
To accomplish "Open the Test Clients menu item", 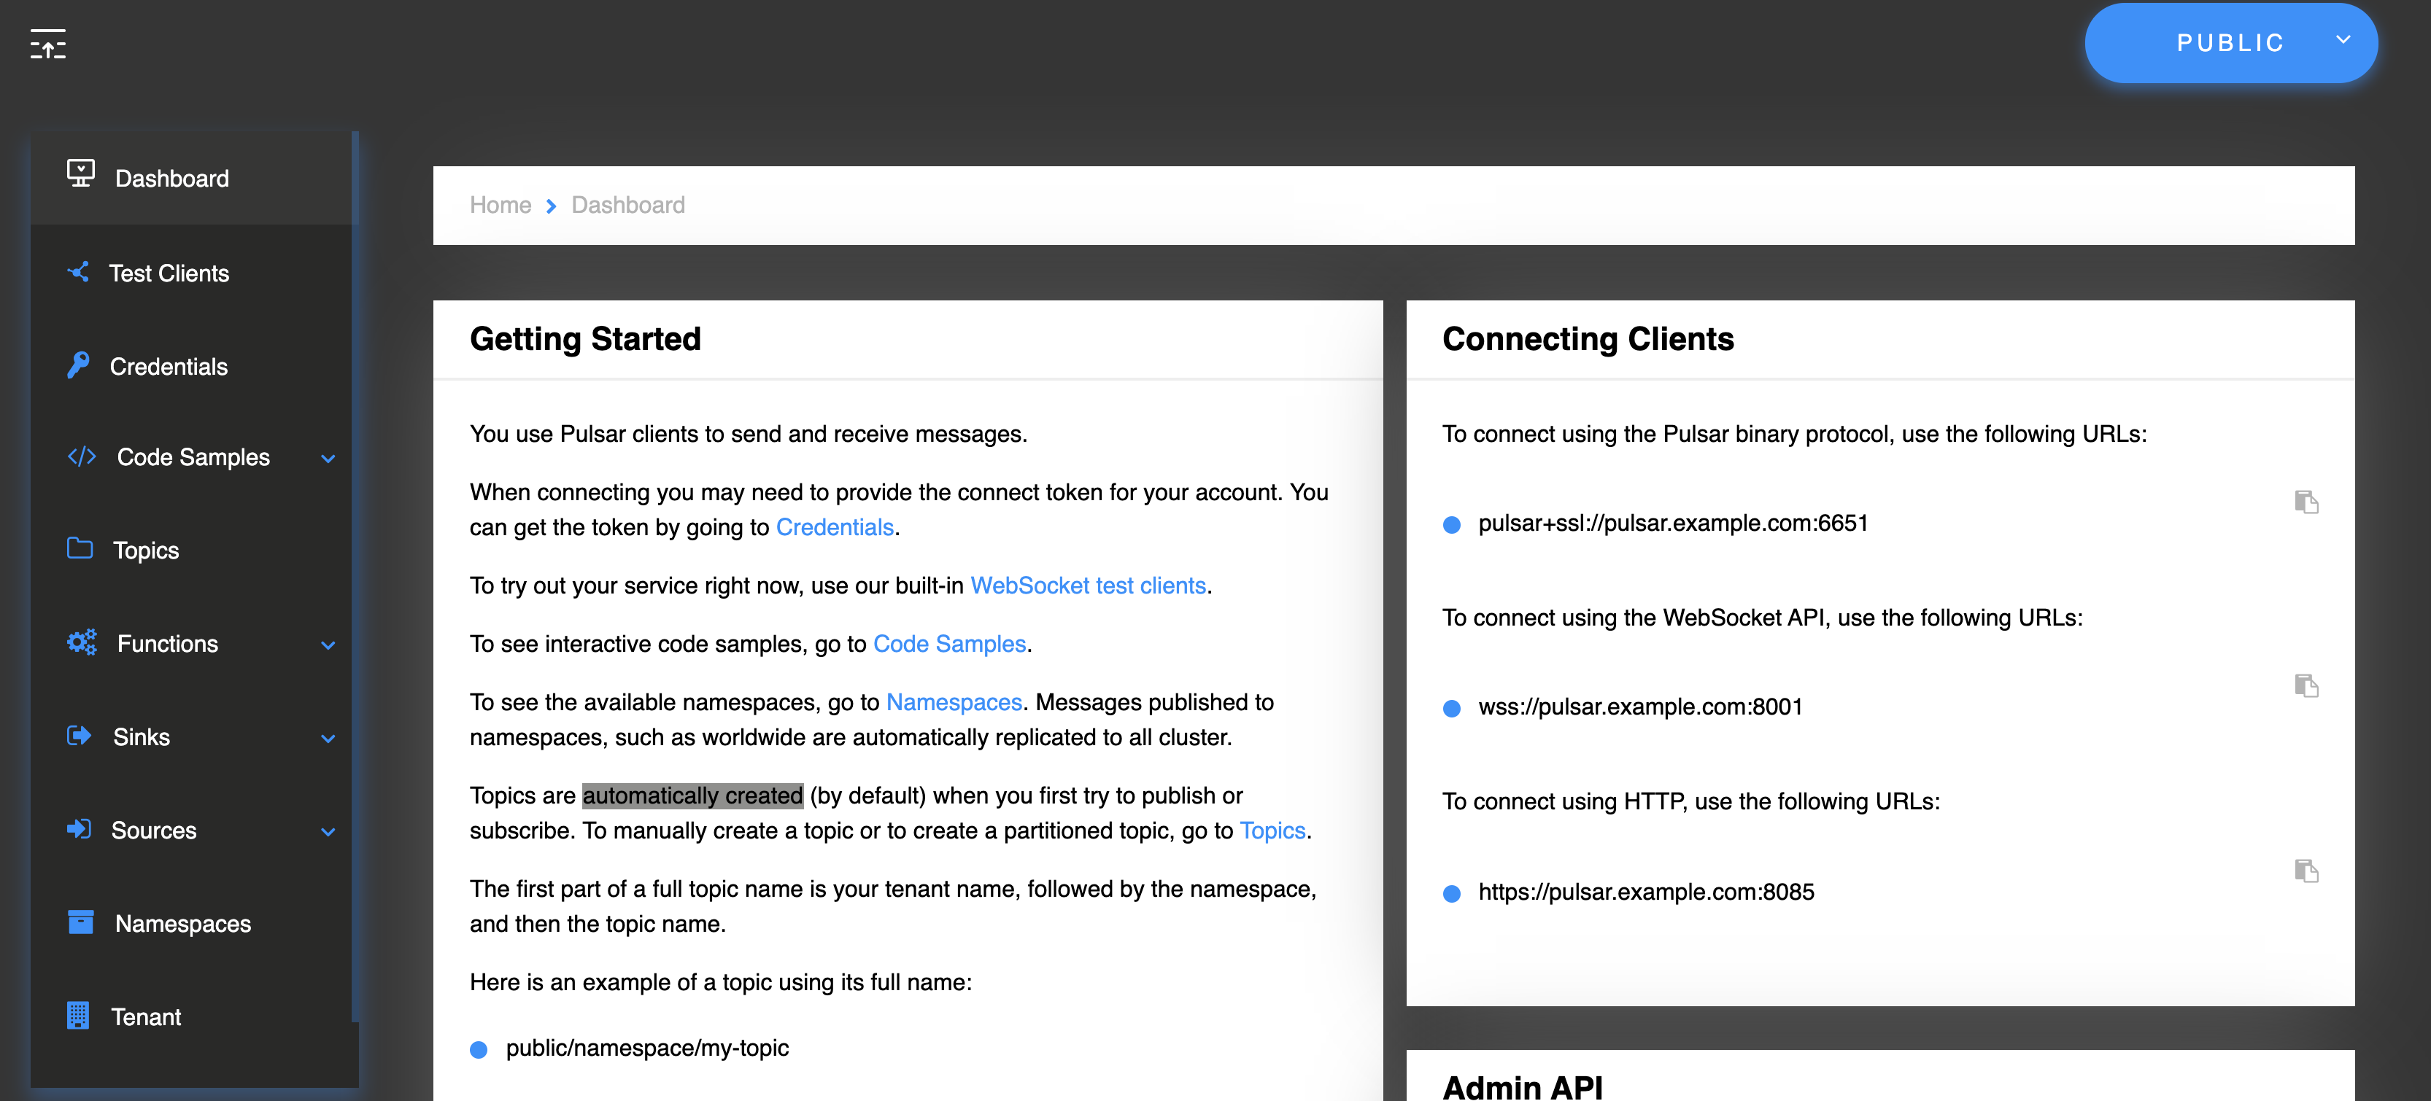I will 169,273.
